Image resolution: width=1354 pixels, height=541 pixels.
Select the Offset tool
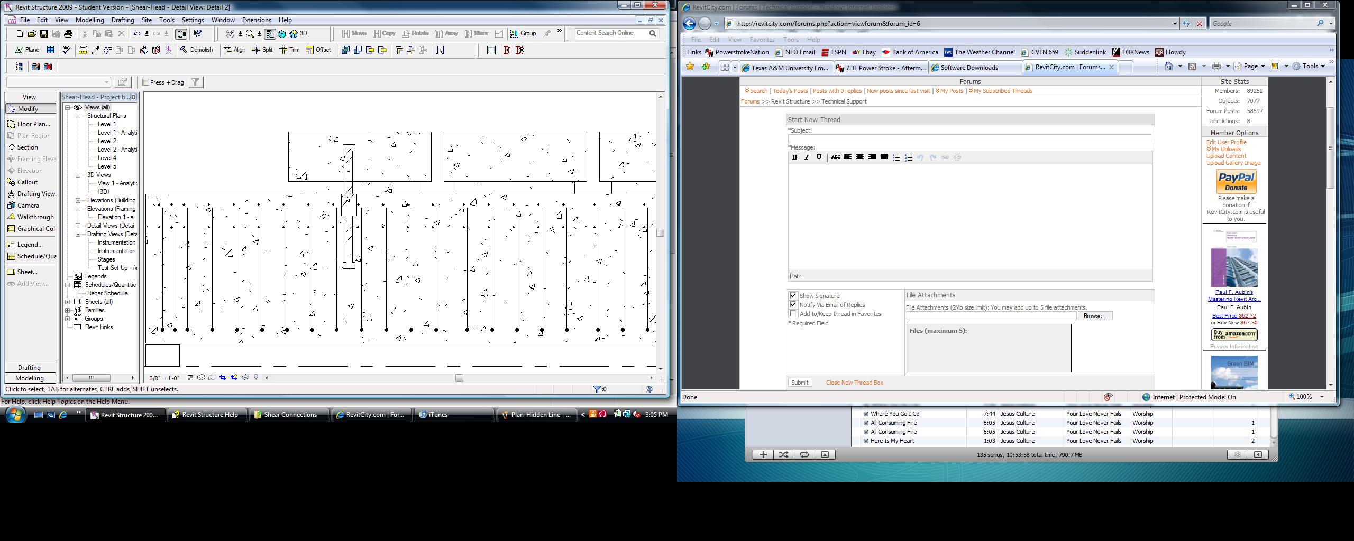(318, 50)
